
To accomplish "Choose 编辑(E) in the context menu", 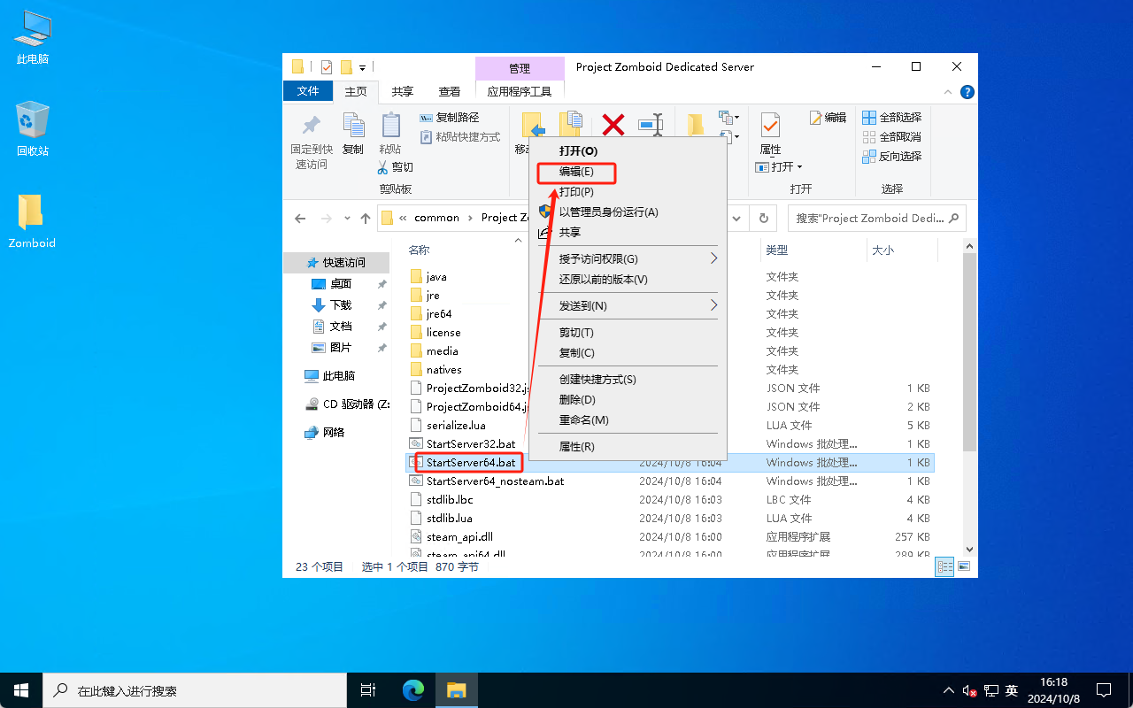I will tap(628, 172).
